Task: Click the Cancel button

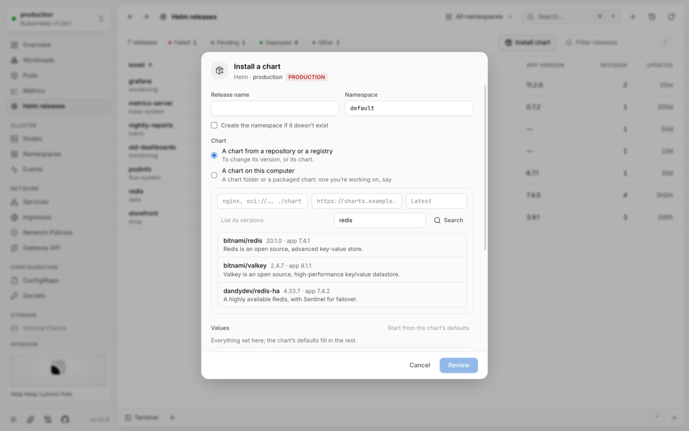Action: coord(420,365)
